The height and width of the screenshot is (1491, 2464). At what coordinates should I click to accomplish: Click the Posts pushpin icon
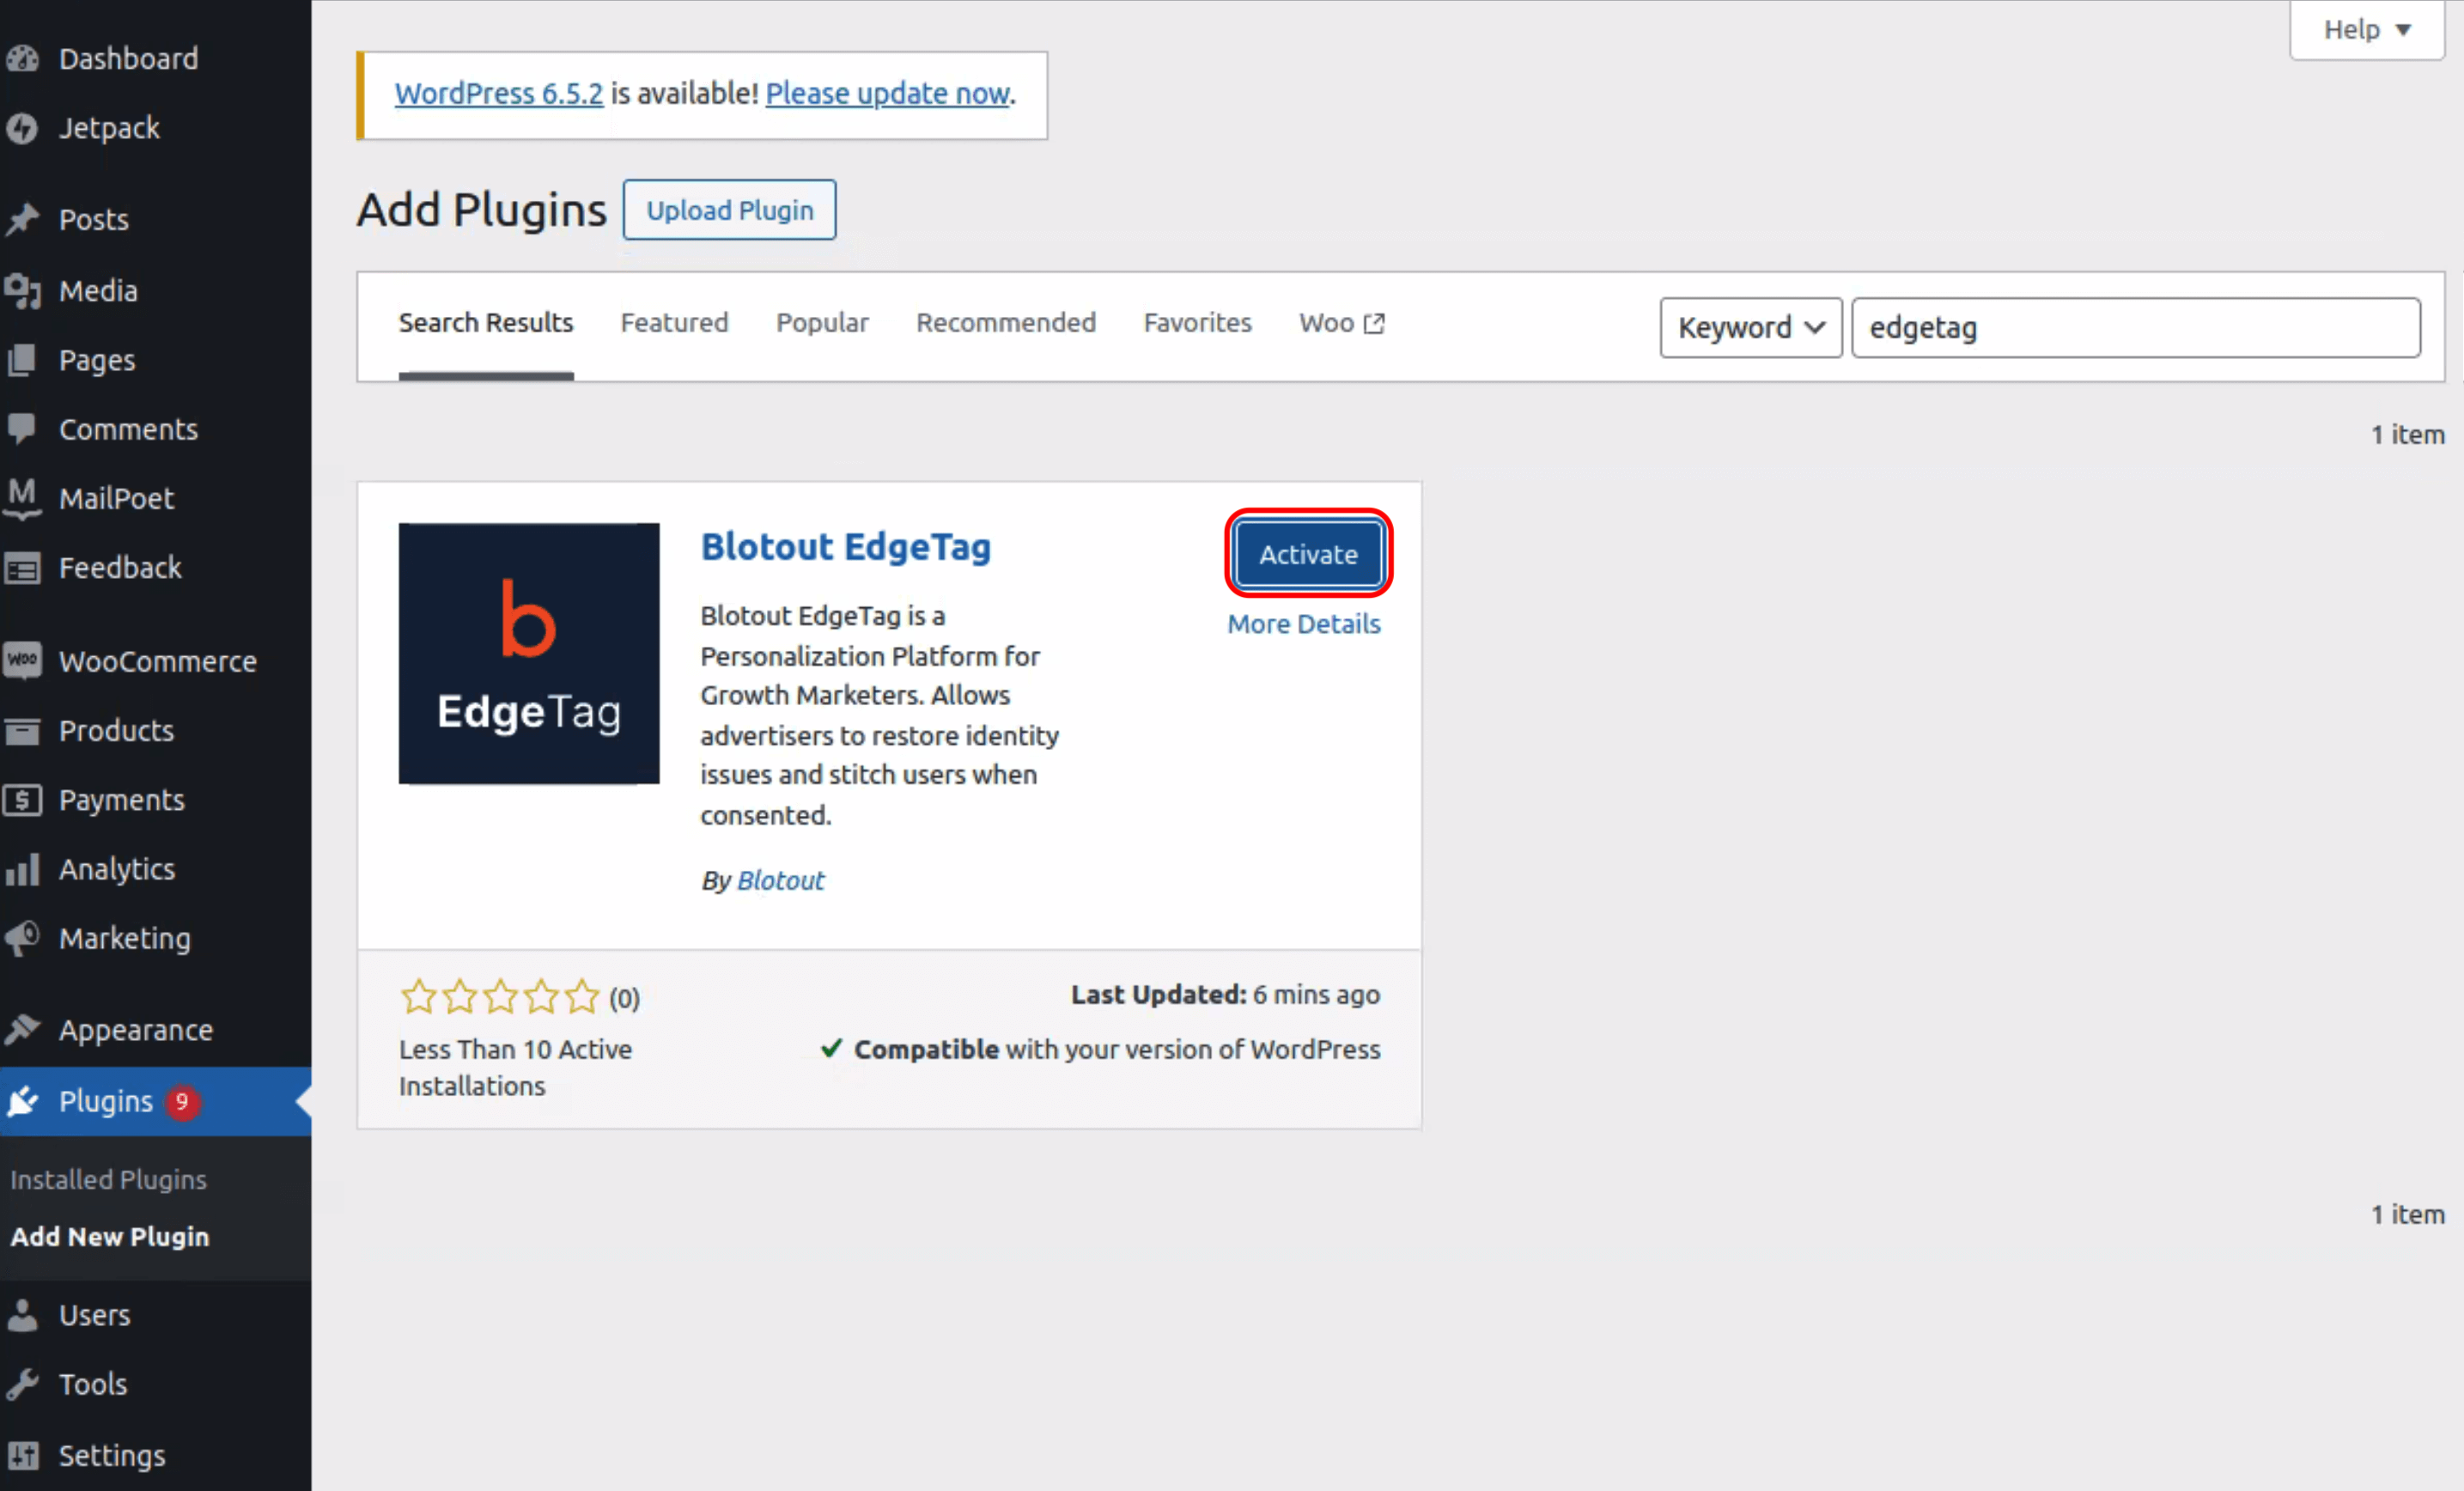pyautogui.click(x=22, y=219)
